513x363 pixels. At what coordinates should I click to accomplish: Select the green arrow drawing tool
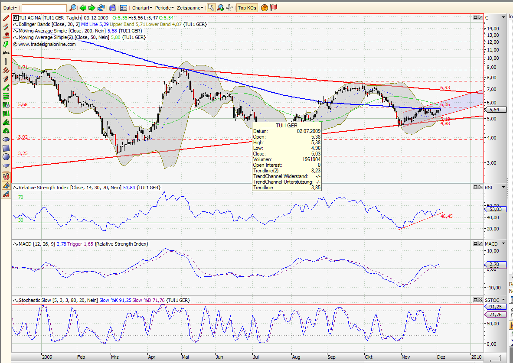click(x=6, y=44)
